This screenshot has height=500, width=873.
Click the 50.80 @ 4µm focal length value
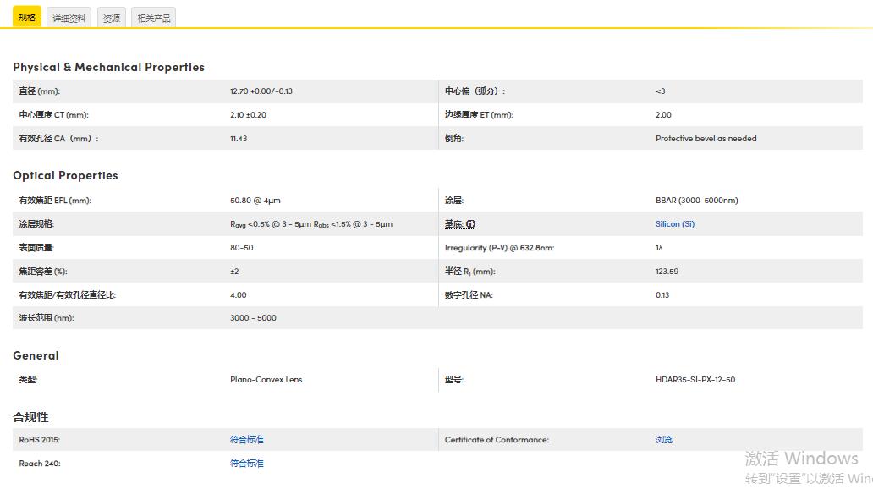coord(255,201)
